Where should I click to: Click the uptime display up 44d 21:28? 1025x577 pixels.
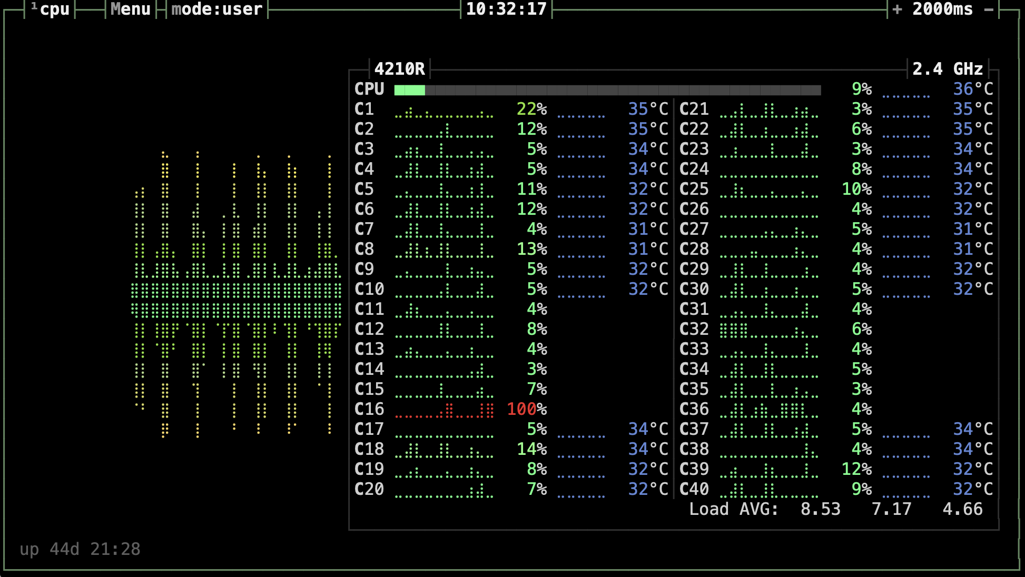[80, 549]
